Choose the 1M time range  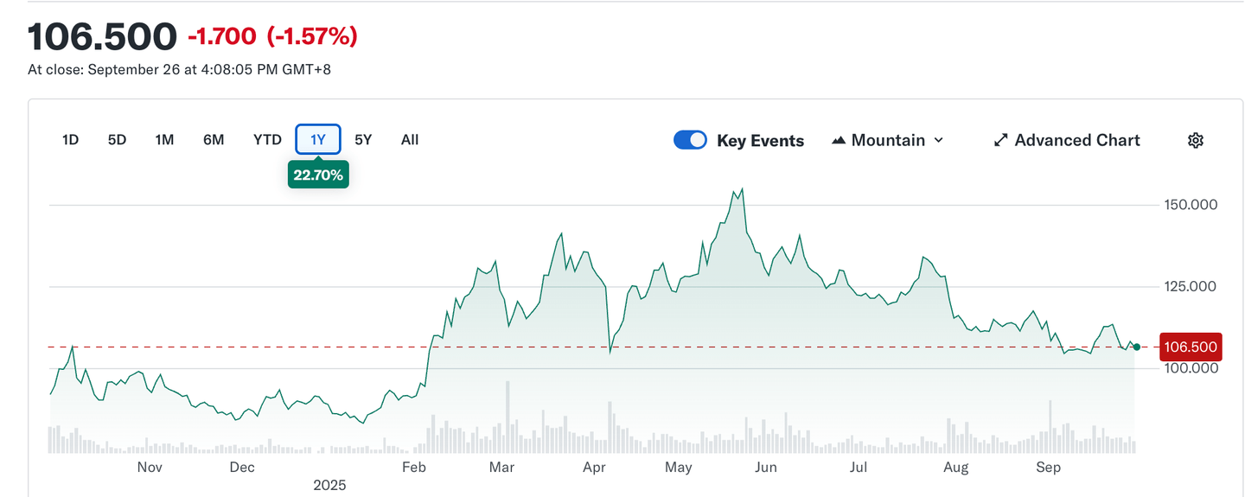tap(164, 140)
